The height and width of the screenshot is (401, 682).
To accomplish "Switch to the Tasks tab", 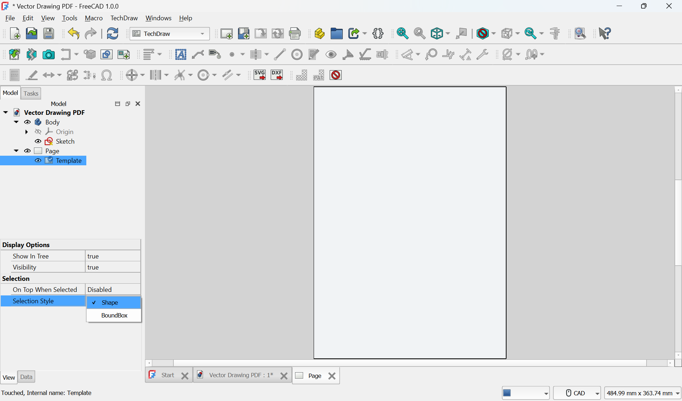I will (31, 93).
